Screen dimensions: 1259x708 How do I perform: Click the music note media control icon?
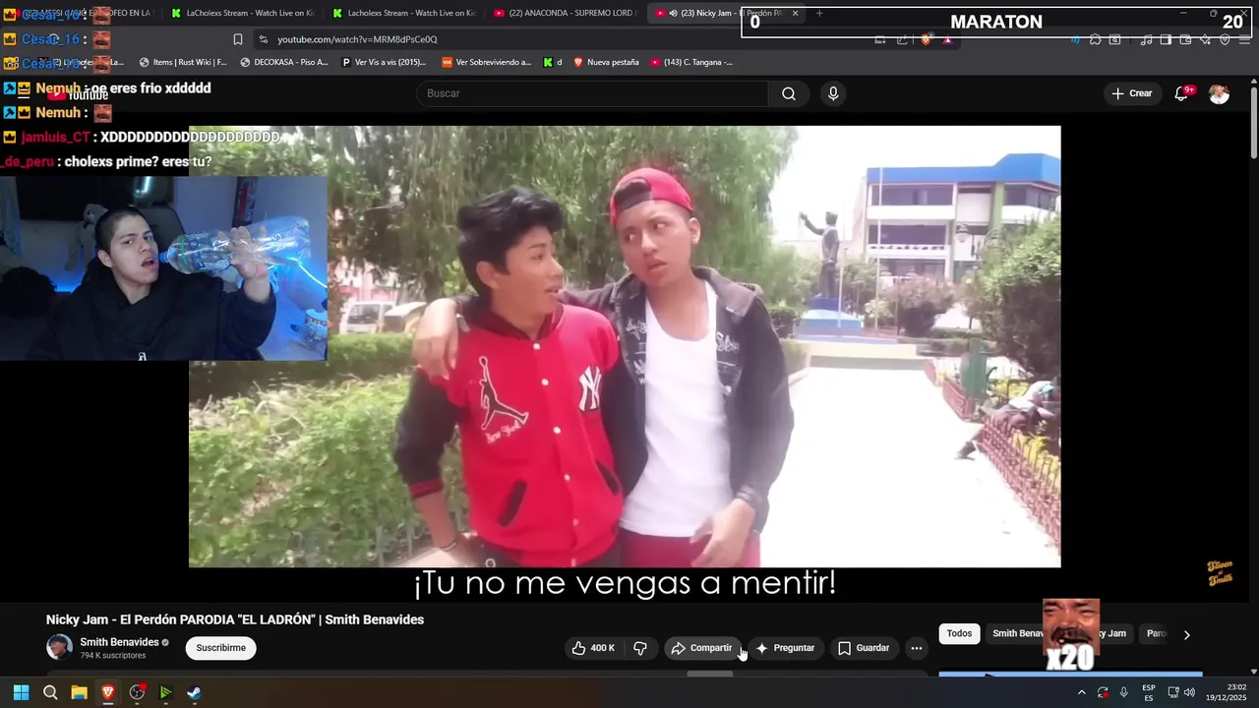tap(1146, 39)
